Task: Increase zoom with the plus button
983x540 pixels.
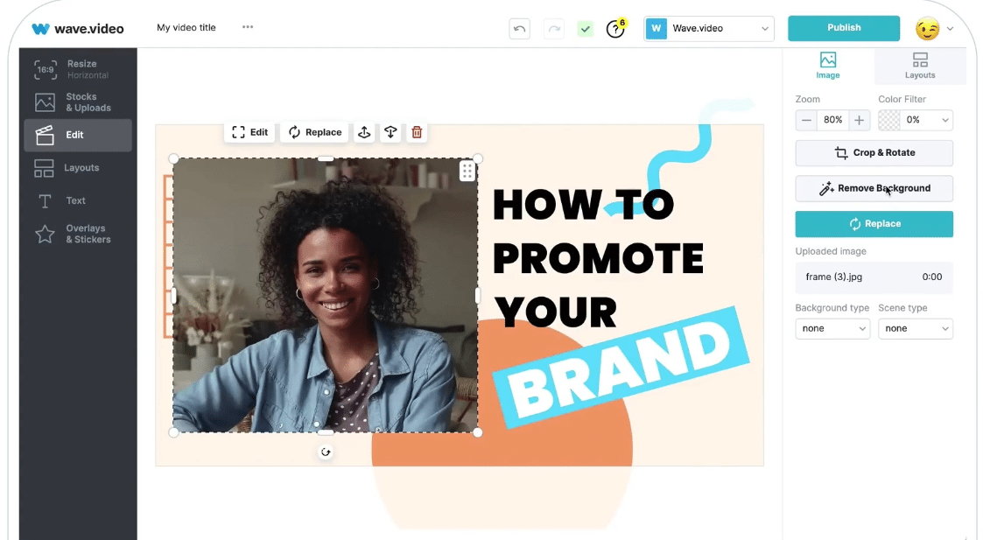Action: (860, 120)
